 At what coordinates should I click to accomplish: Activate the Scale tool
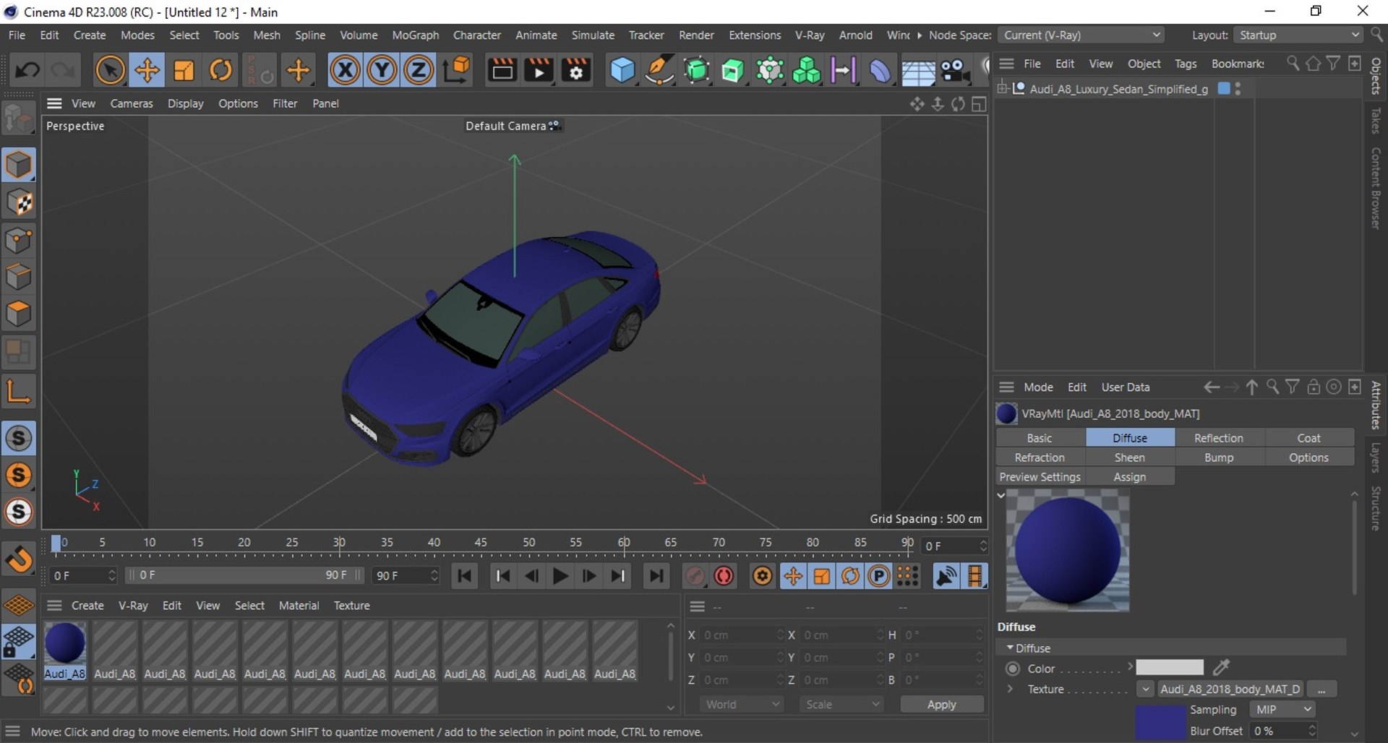pyautogui.click(x=184, y=70)
